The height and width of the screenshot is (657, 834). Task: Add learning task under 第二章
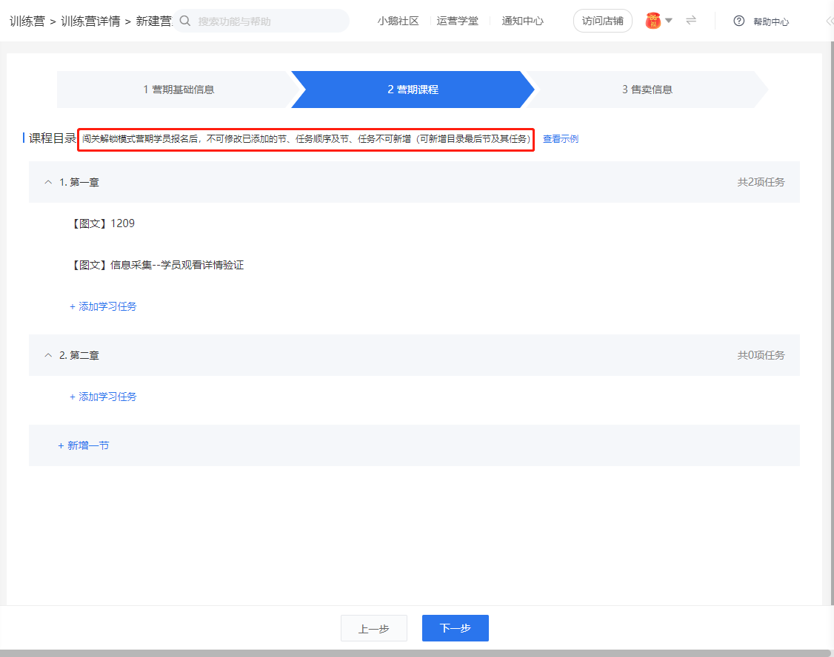(x=103, y=397)
